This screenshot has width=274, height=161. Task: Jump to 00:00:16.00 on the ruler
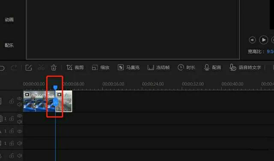(x=113, y=84)
